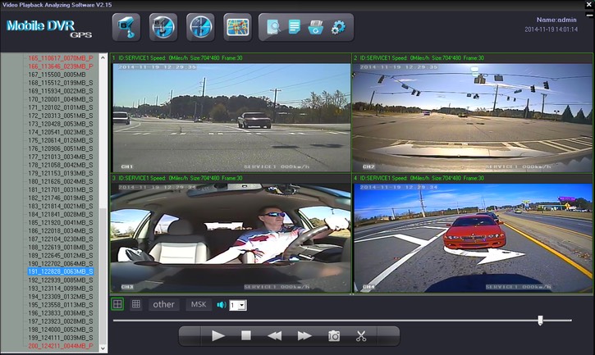This screenshot has height=355, width=595.
Task: Click the file search magnifier icon
Action: 273,28
